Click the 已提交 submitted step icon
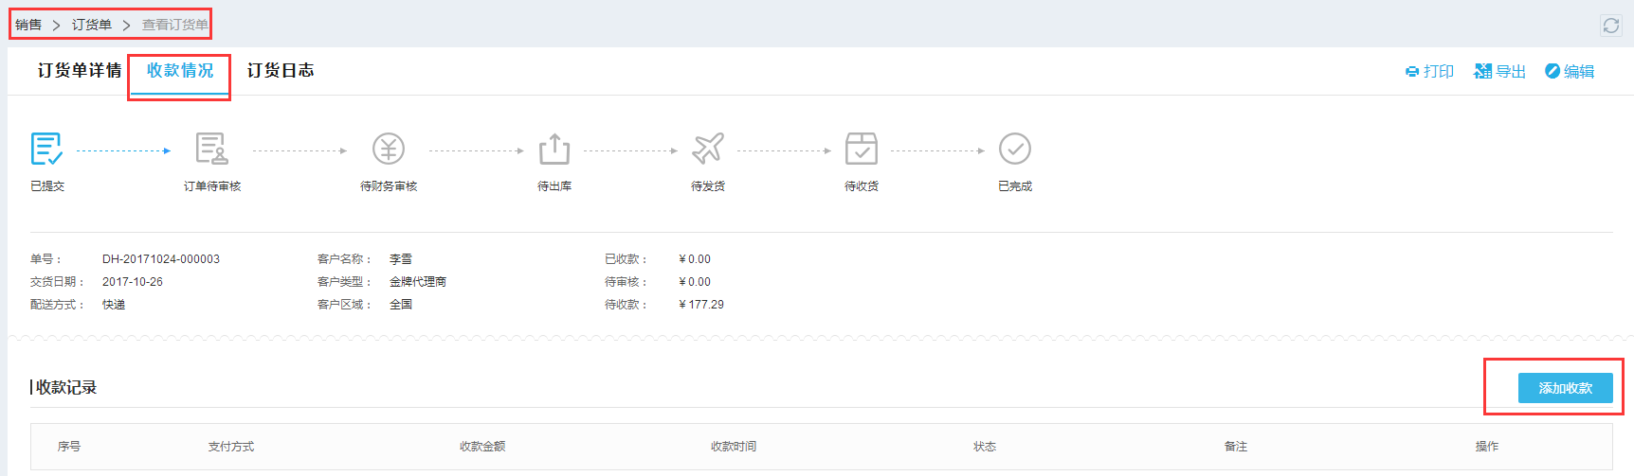 [46, 150]
